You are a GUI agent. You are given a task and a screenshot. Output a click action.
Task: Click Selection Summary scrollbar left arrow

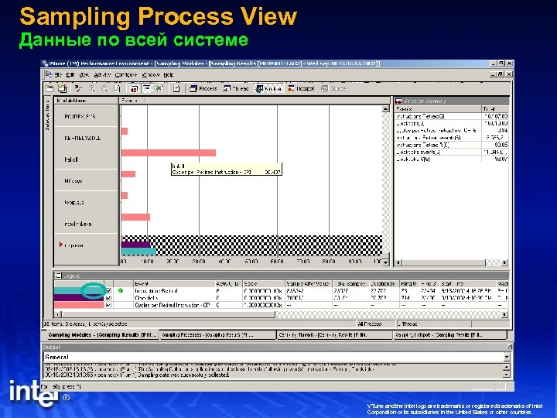pyautogui.click(x=398, y=262)
